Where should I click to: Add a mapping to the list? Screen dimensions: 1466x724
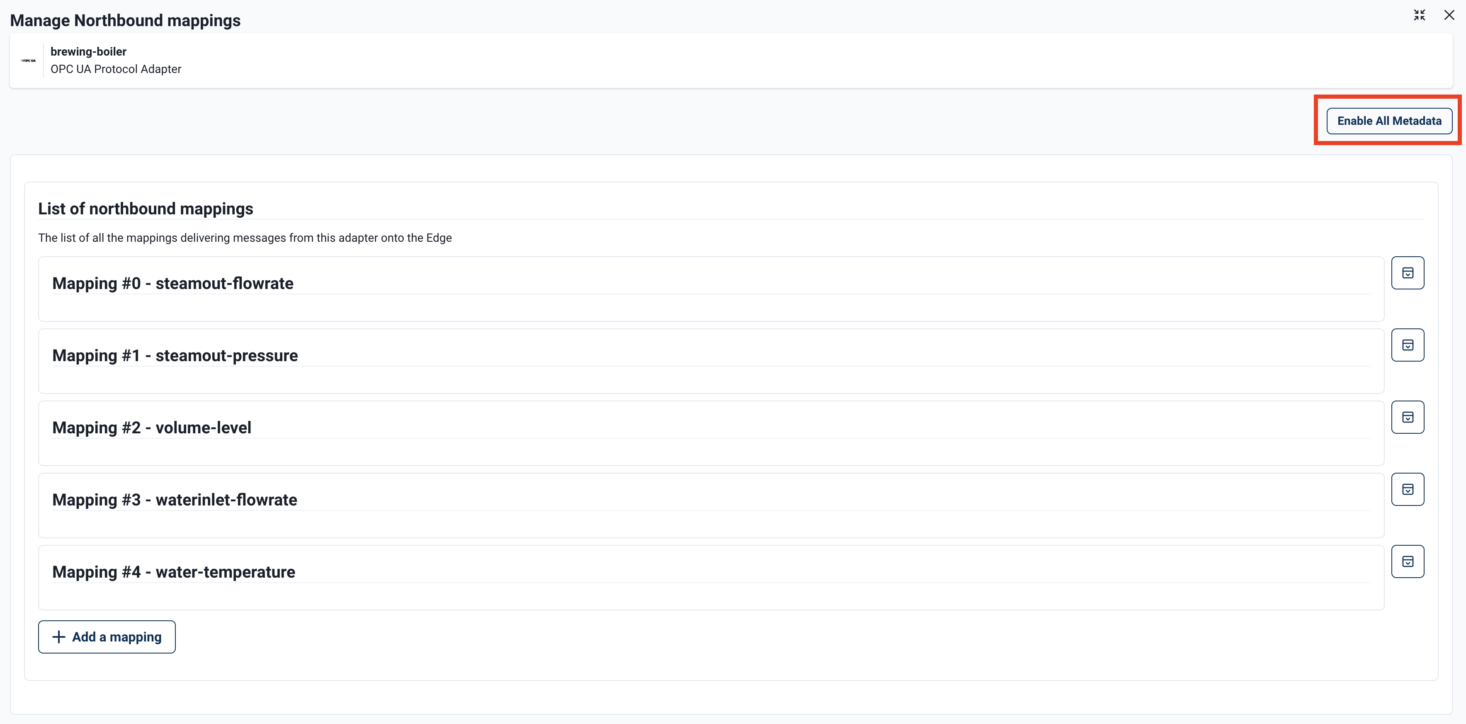tap(107, 637)
